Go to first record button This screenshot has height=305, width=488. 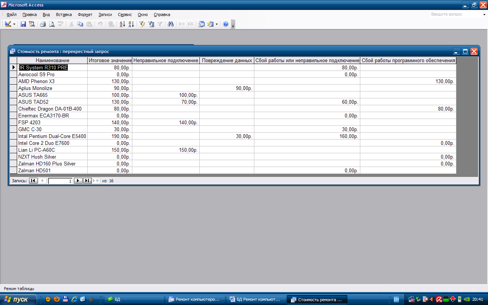(x=33, y=181)
